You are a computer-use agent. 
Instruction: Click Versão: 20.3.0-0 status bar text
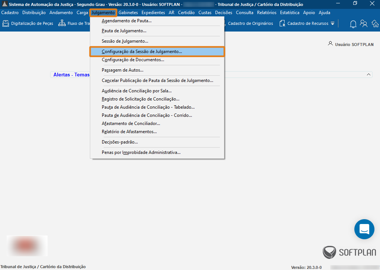tap(306, 267)
